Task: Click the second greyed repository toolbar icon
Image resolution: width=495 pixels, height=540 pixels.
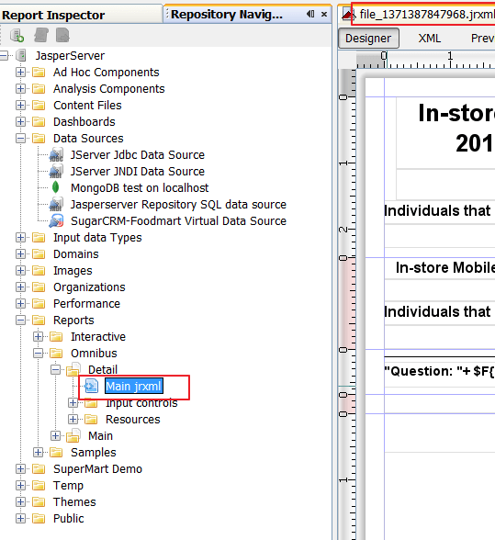Action: [x=41, y=36]
